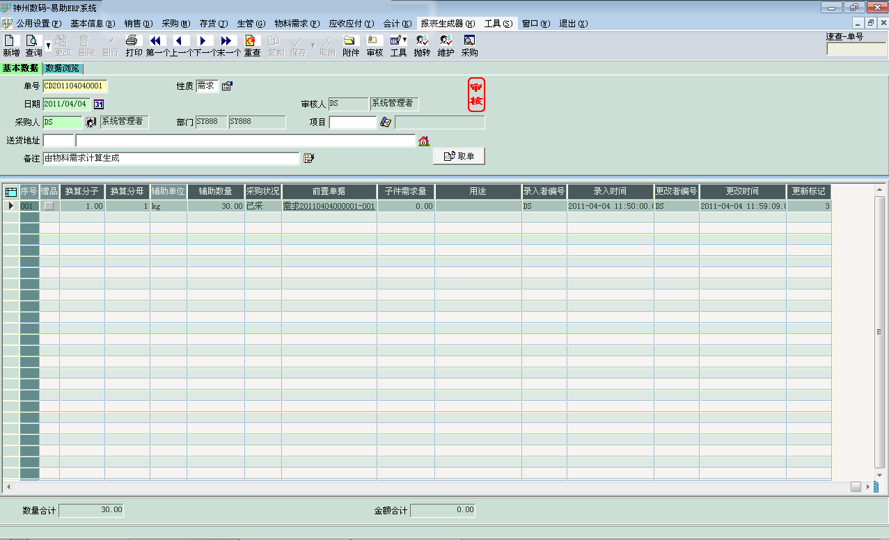889x540 pixels.
Task: Click the edit icon beside 备注 field
Action: (x=308, y=157)
